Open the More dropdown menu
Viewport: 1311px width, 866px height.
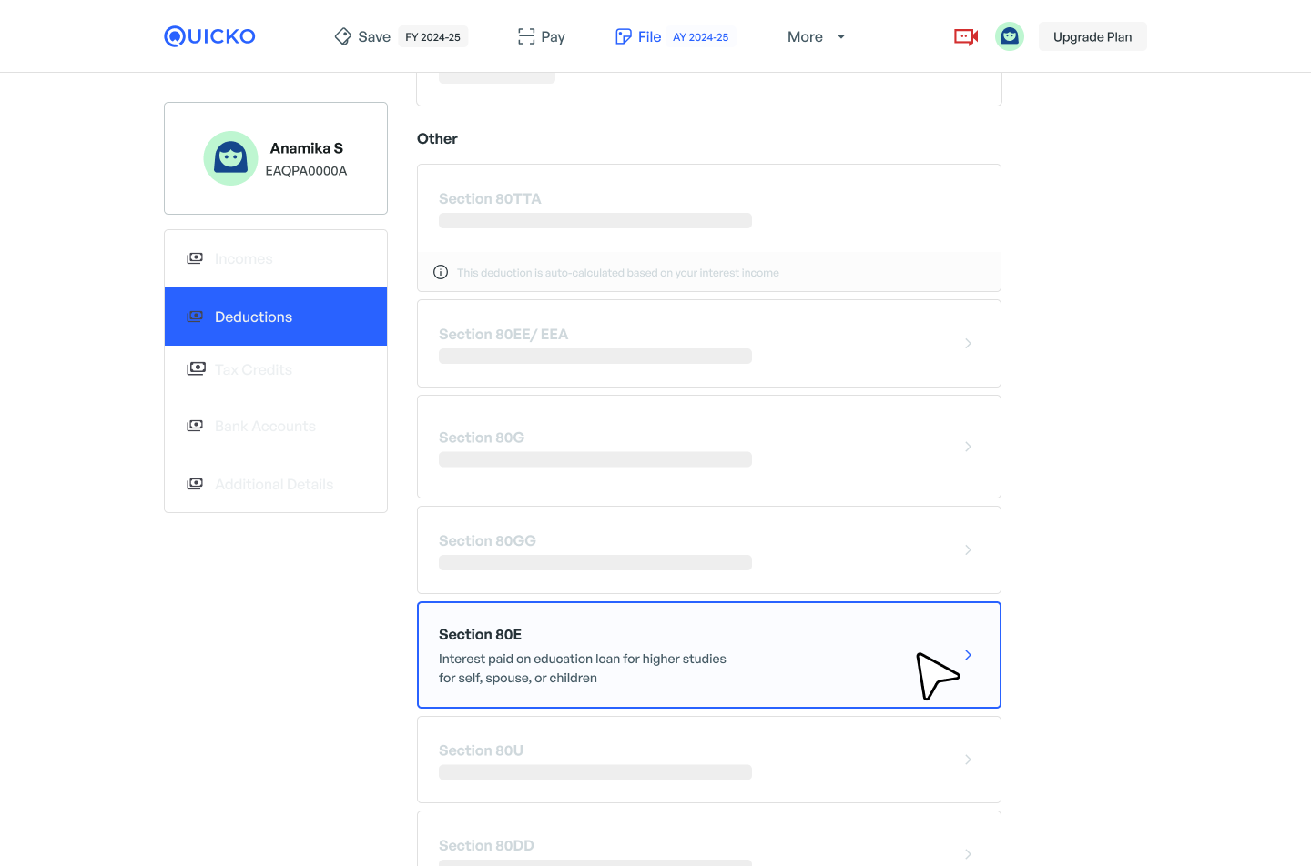(x=816, y=36)
